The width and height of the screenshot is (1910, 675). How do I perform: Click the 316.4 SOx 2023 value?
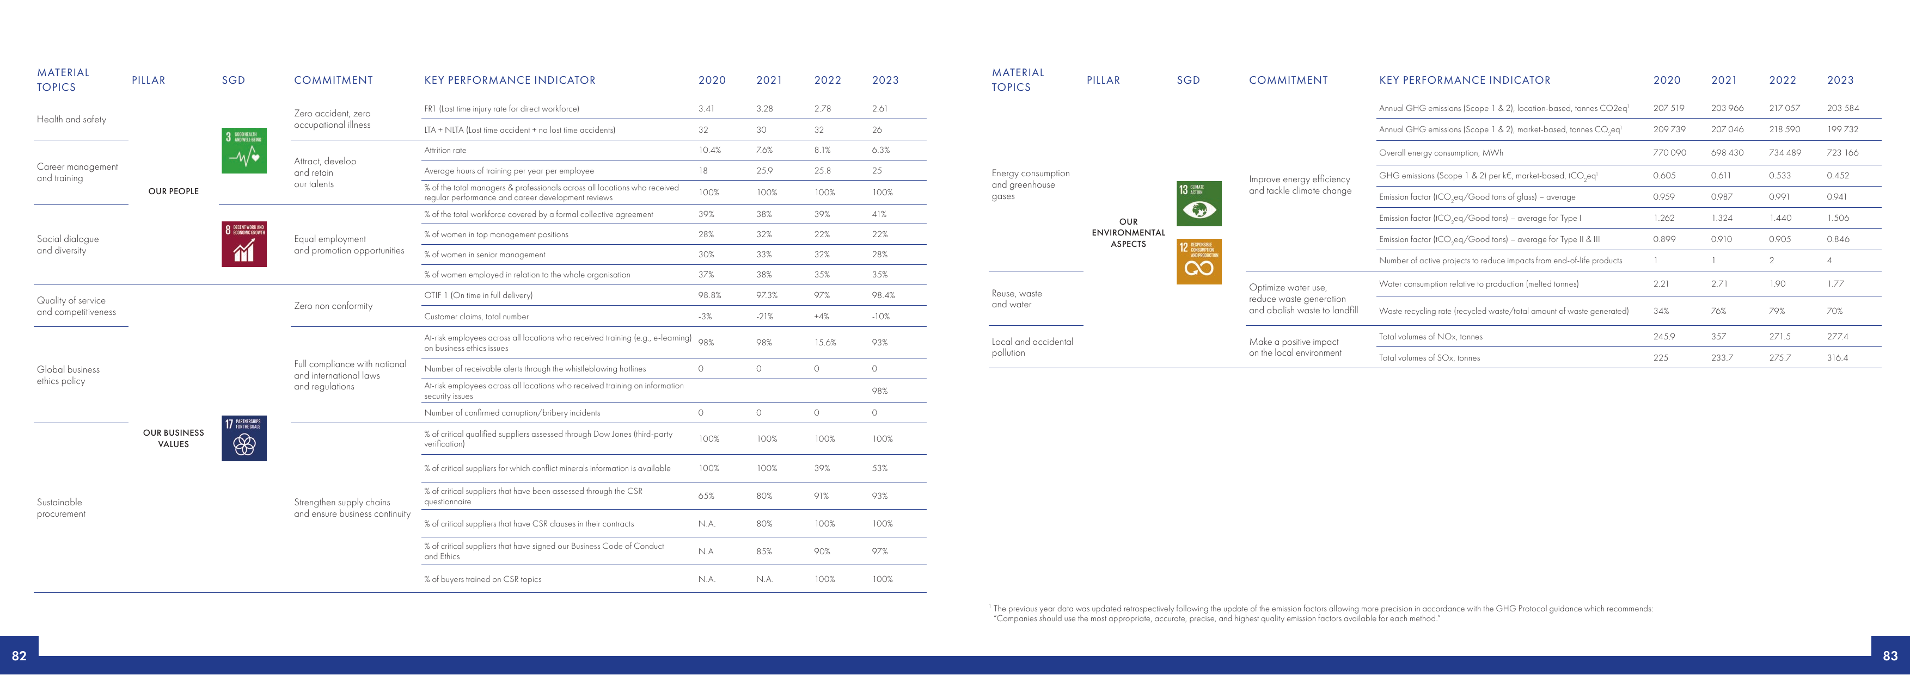1838,358
